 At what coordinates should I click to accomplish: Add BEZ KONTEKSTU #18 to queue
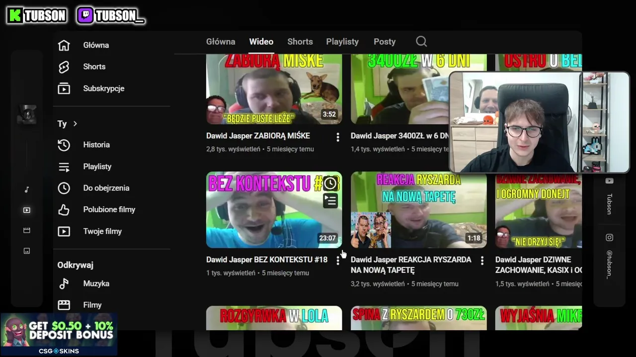coord(330,201)
